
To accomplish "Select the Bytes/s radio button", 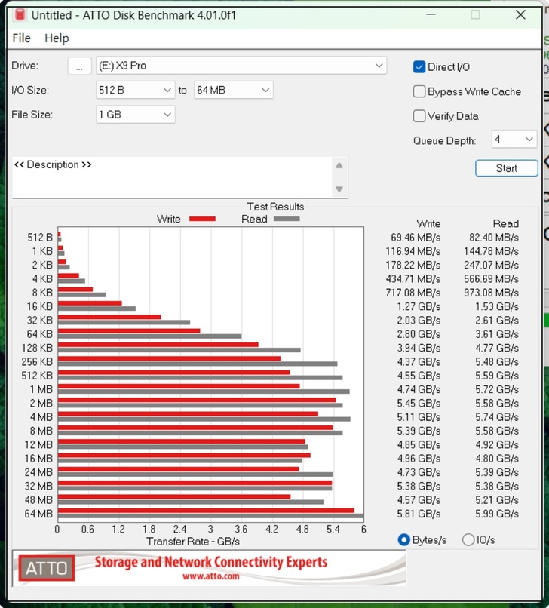I will (x=403, y=539).
